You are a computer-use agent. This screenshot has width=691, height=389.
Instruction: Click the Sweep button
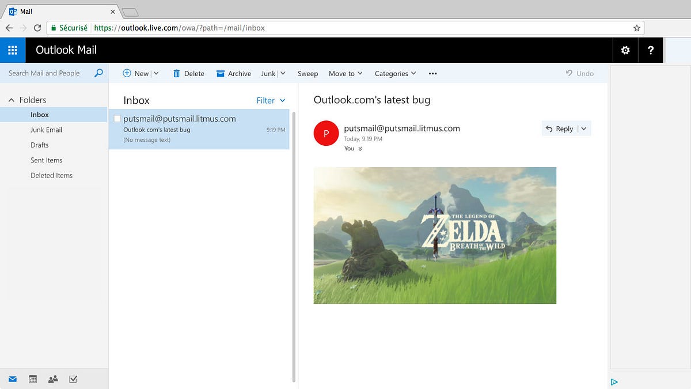click(307, 74)
